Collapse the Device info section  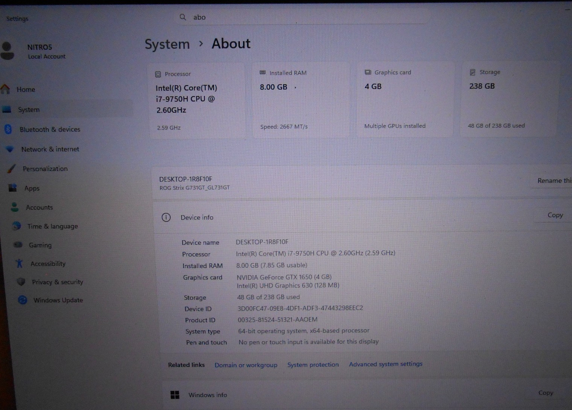[x=197, y=217]
